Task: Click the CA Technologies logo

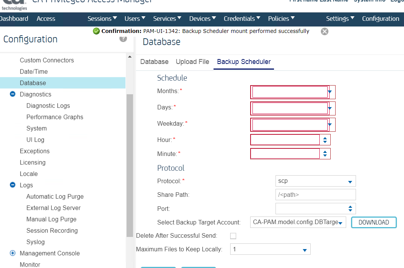Action: click(x=14, y=3)
